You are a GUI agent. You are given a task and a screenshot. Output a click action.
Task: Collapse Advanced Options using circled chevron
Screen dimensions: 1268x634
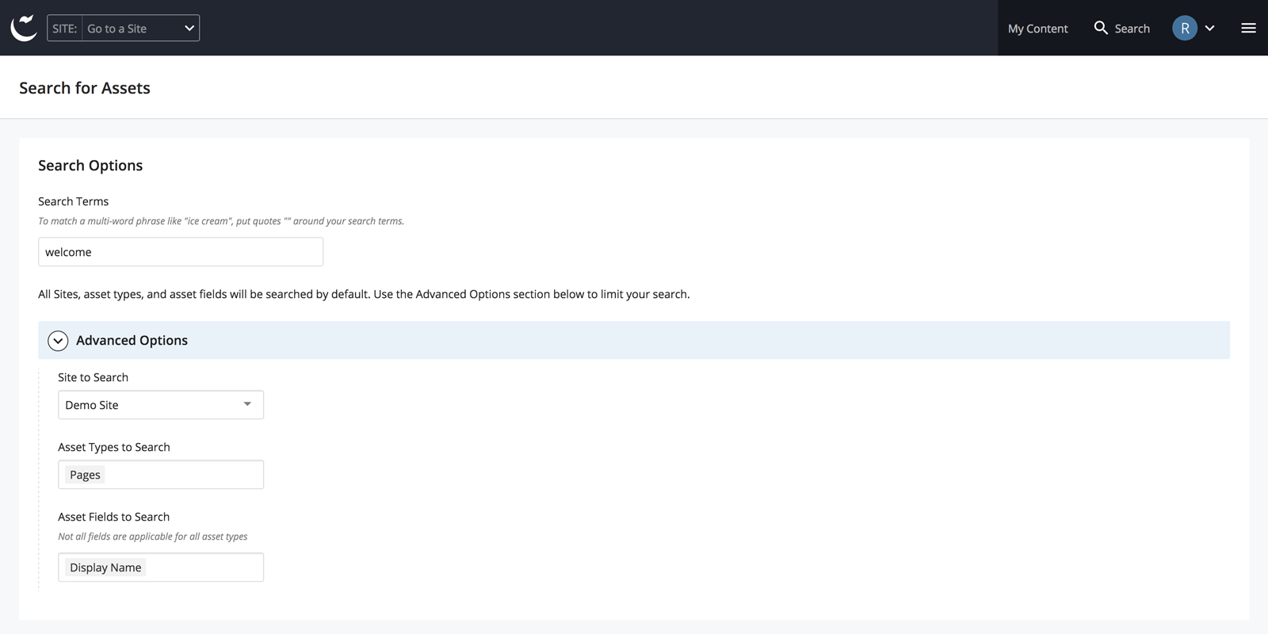click(x=58, y=341)
